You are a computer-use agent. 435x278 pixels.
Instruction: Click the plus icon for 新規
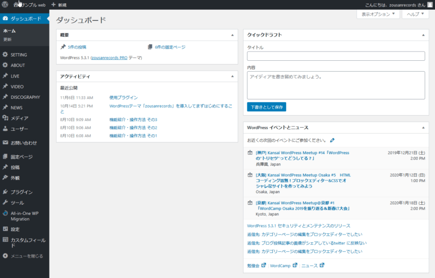[x=53, y=4]
